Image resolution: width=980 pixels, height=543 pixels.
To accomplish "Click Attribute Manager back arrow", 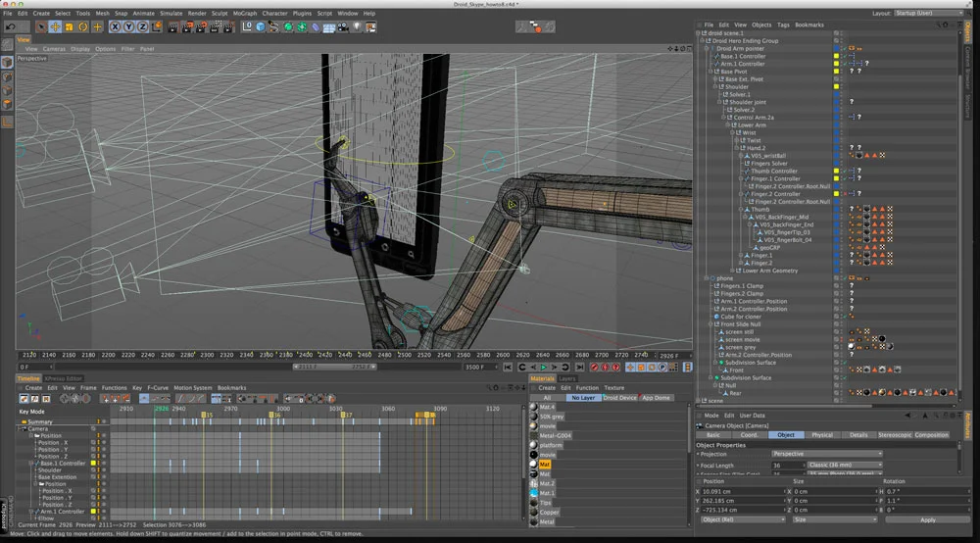I will (x=907, y=416).
